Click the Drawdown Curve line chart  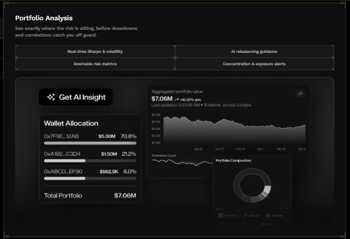click(x=182, y=162)
